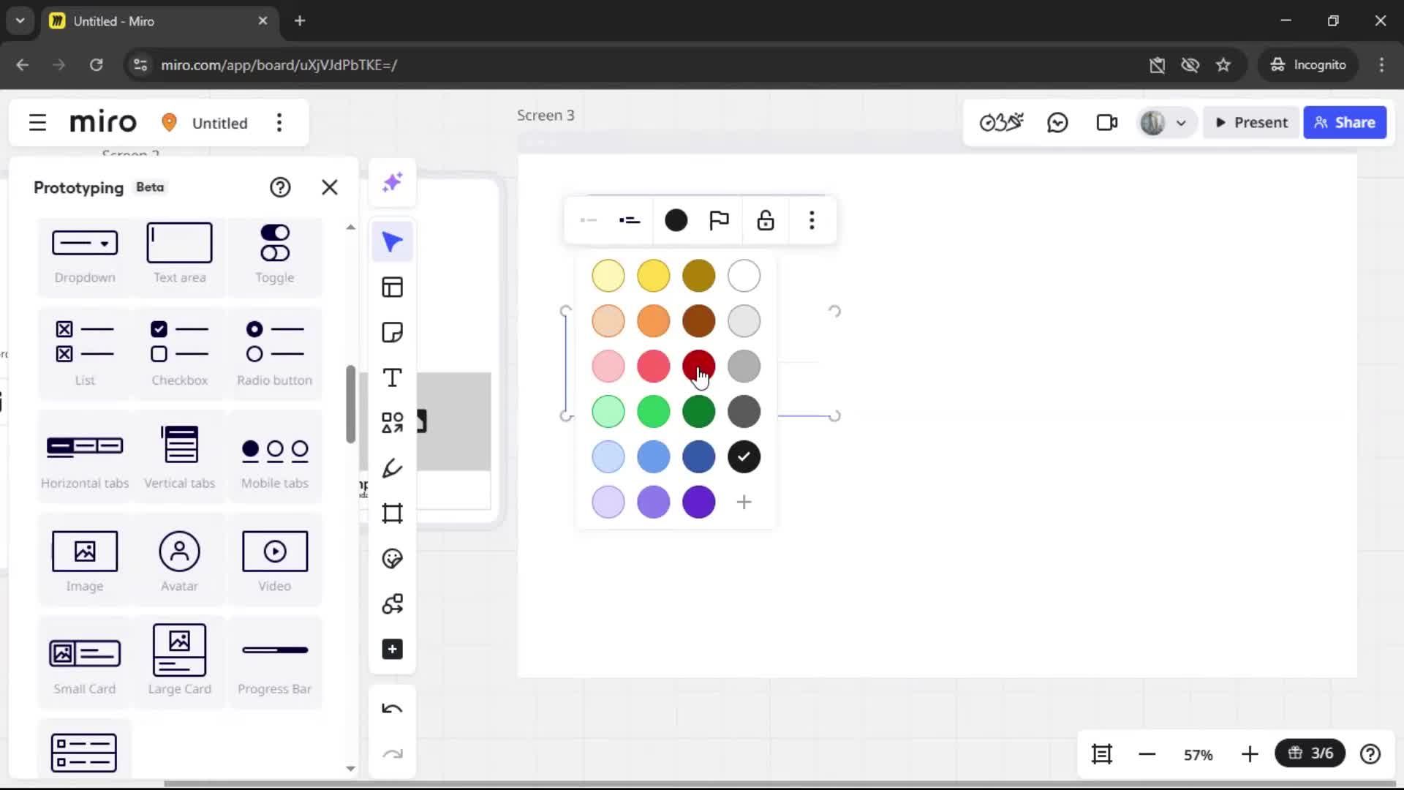
Task: Redo the last action
Action: pyautogui.click(x=393, y=754)
